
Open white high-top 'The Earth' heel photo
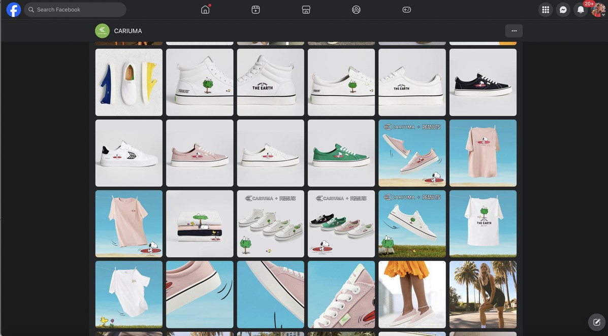click(271, 82)
